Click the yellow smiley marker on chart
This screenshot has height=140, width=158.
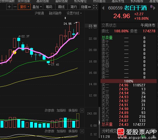[x=14, y=52]
